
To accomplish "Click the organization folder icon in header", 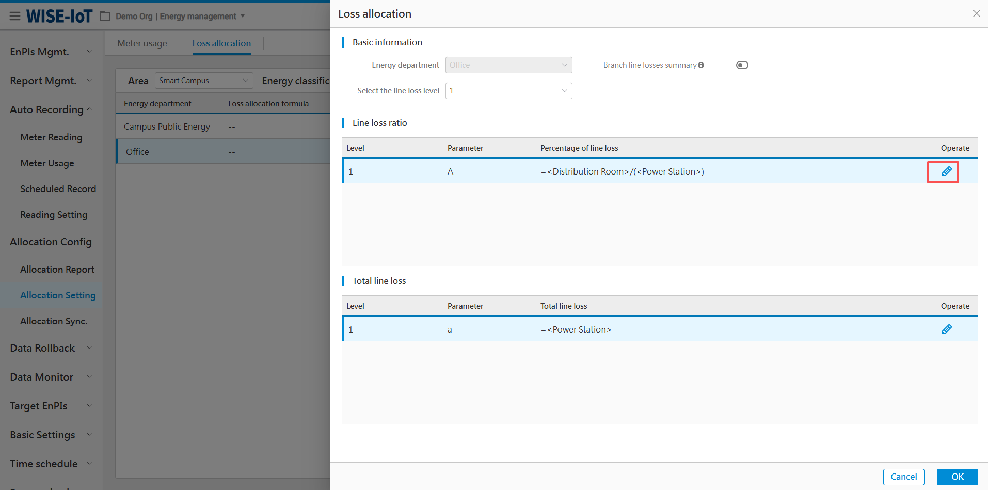I will (105, 17).
